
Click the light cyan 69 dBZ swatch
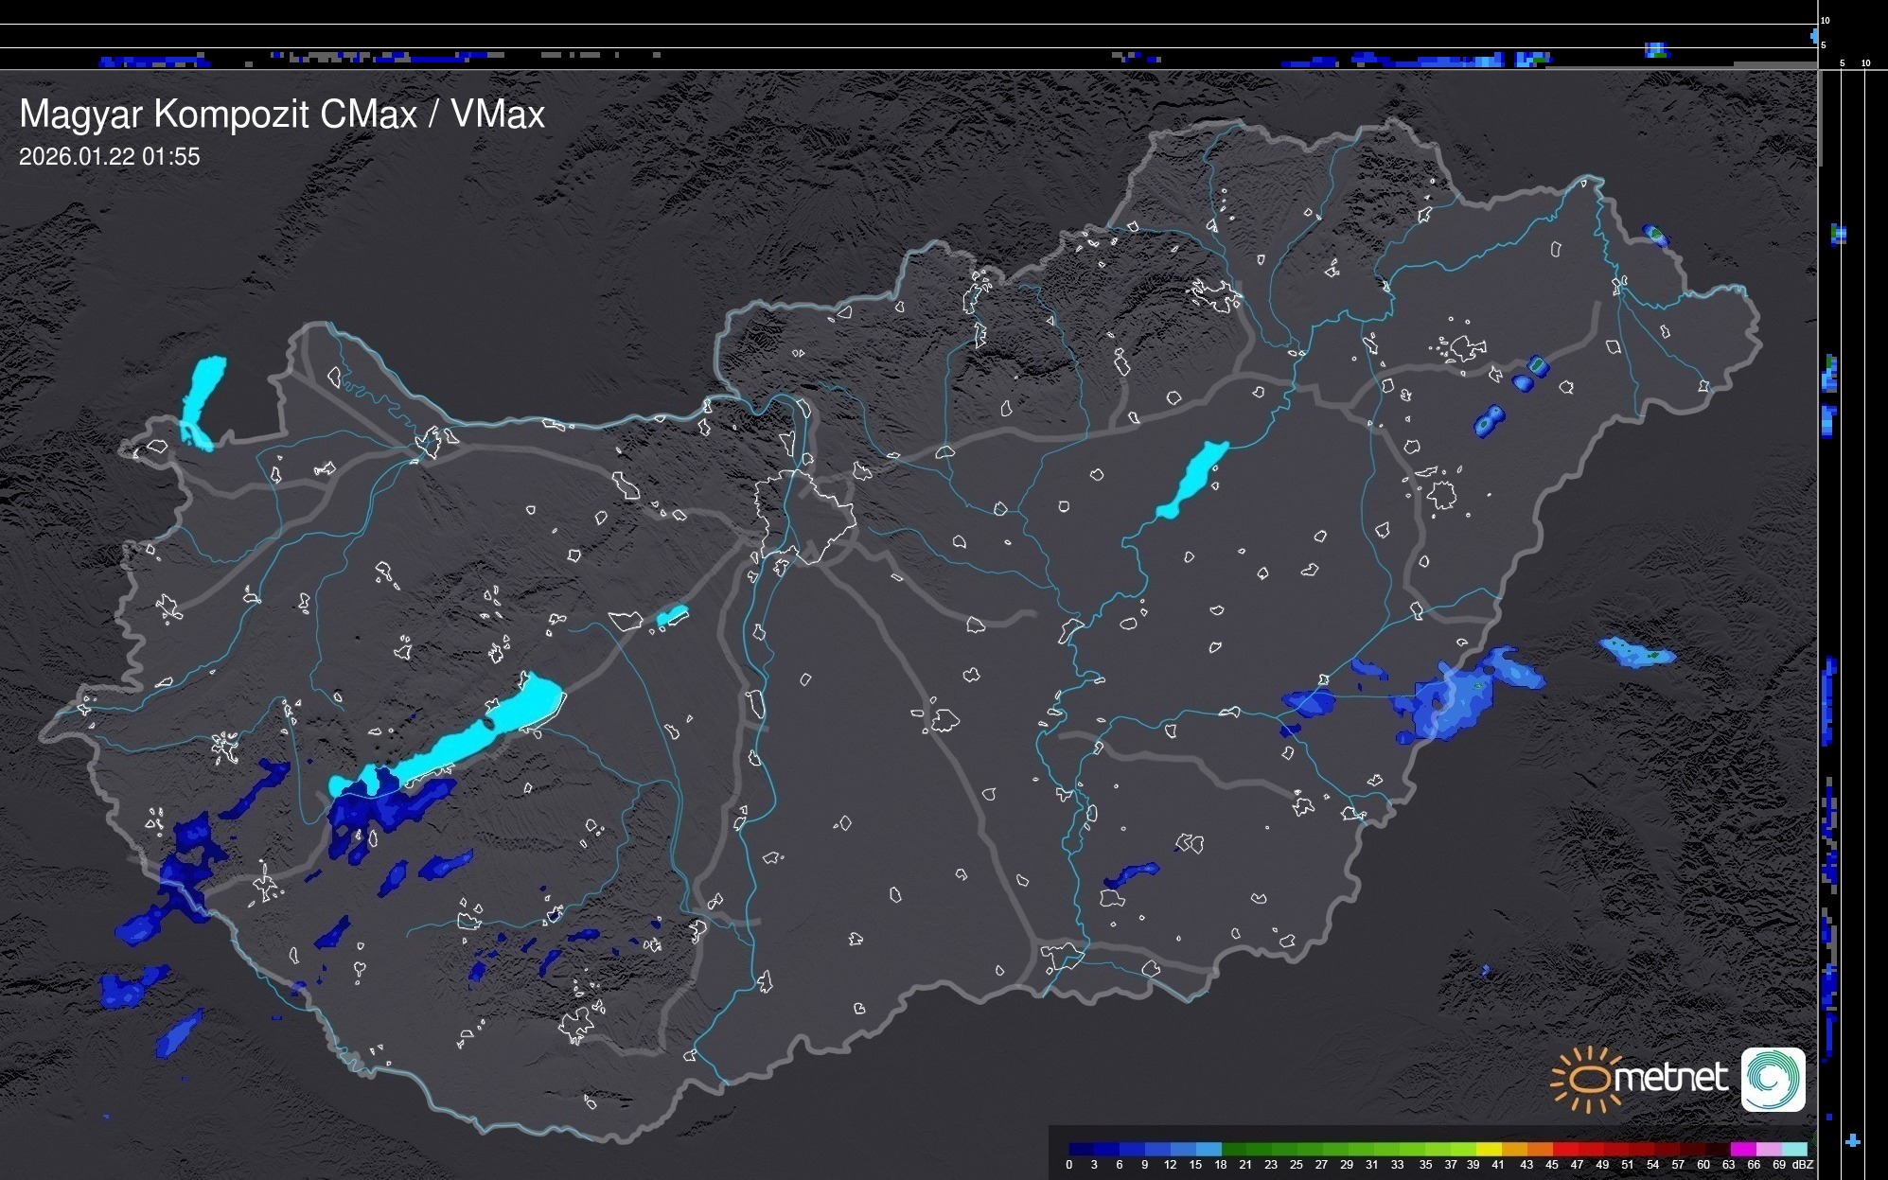[1794, 1149]
